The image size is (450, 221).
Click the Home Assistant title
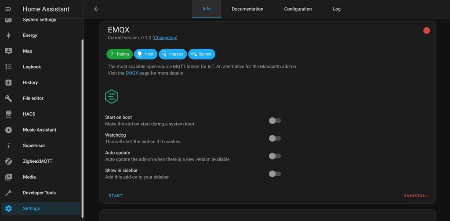point(46,9)
